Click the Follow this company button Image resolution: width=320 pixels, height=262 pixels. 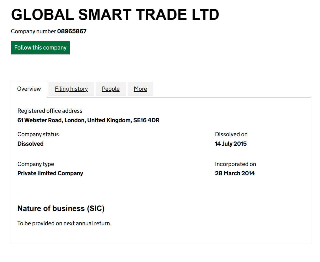(40, 47)
